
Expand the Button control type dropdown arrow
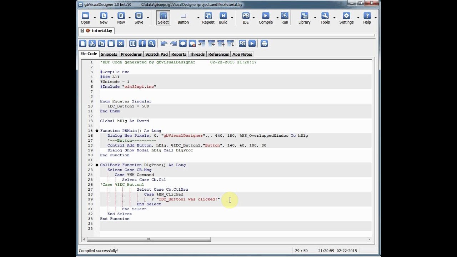click(198, 17)
